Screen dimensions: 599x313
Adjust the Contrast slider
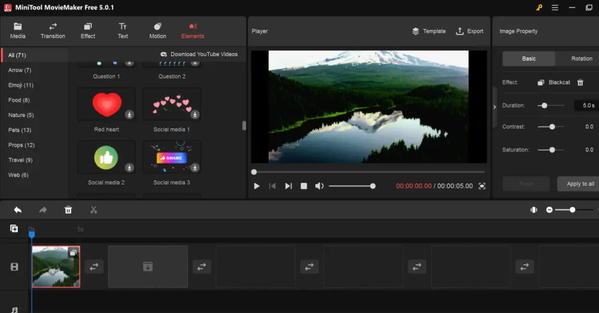(x=552, y=127)
